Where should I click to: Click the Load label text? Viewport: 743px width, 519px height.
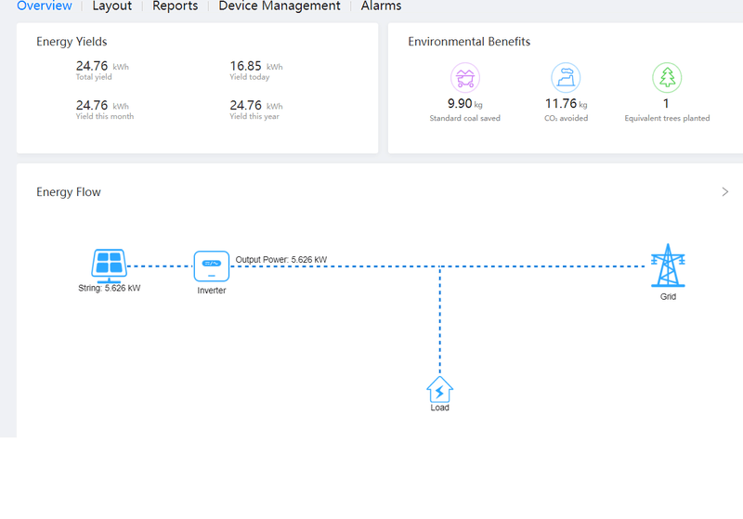click(439, 408)
